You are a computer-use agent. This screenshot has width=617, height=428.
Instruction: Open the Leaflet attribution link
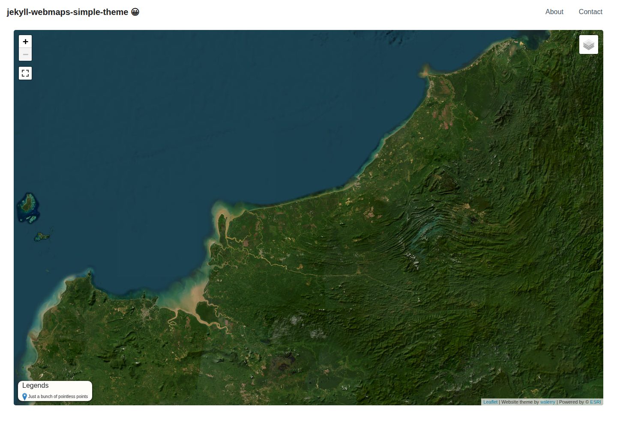tap(490, 402)
